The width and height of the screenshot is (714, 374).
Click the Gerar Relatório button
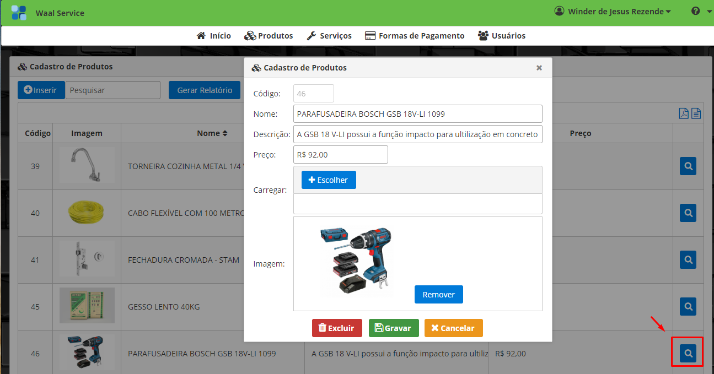tap(205, 90)
